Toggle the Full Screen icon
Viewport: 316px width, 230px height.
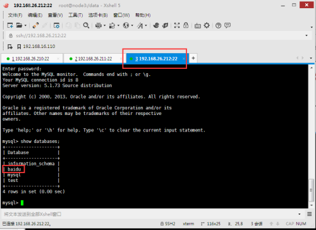point(177,25)
